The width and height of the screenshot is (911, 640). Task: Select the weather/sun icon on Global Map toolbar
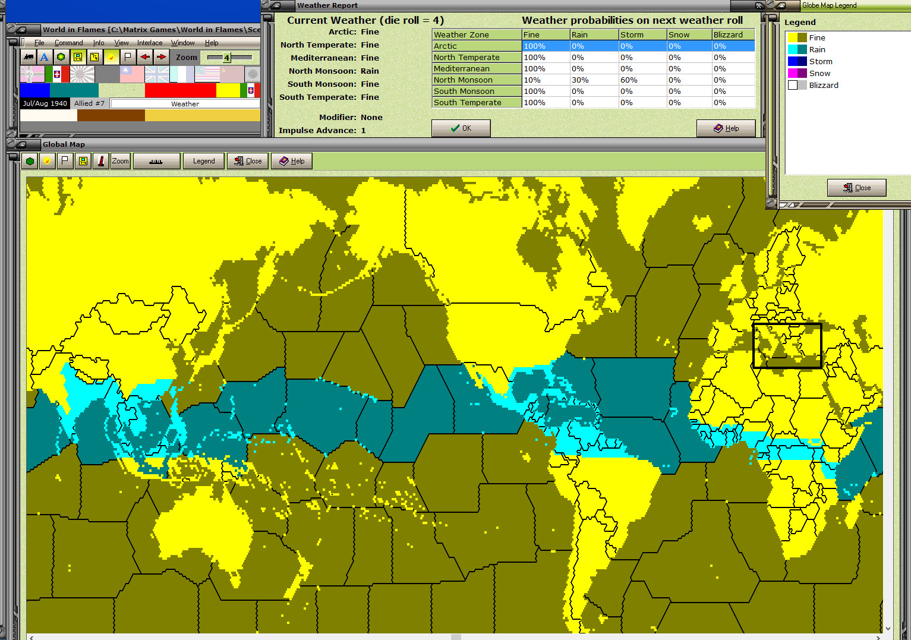47,160
